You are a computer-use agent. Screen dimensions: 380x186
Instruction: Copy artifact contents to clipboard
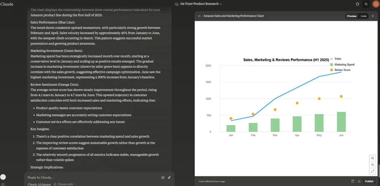(353, 181)
